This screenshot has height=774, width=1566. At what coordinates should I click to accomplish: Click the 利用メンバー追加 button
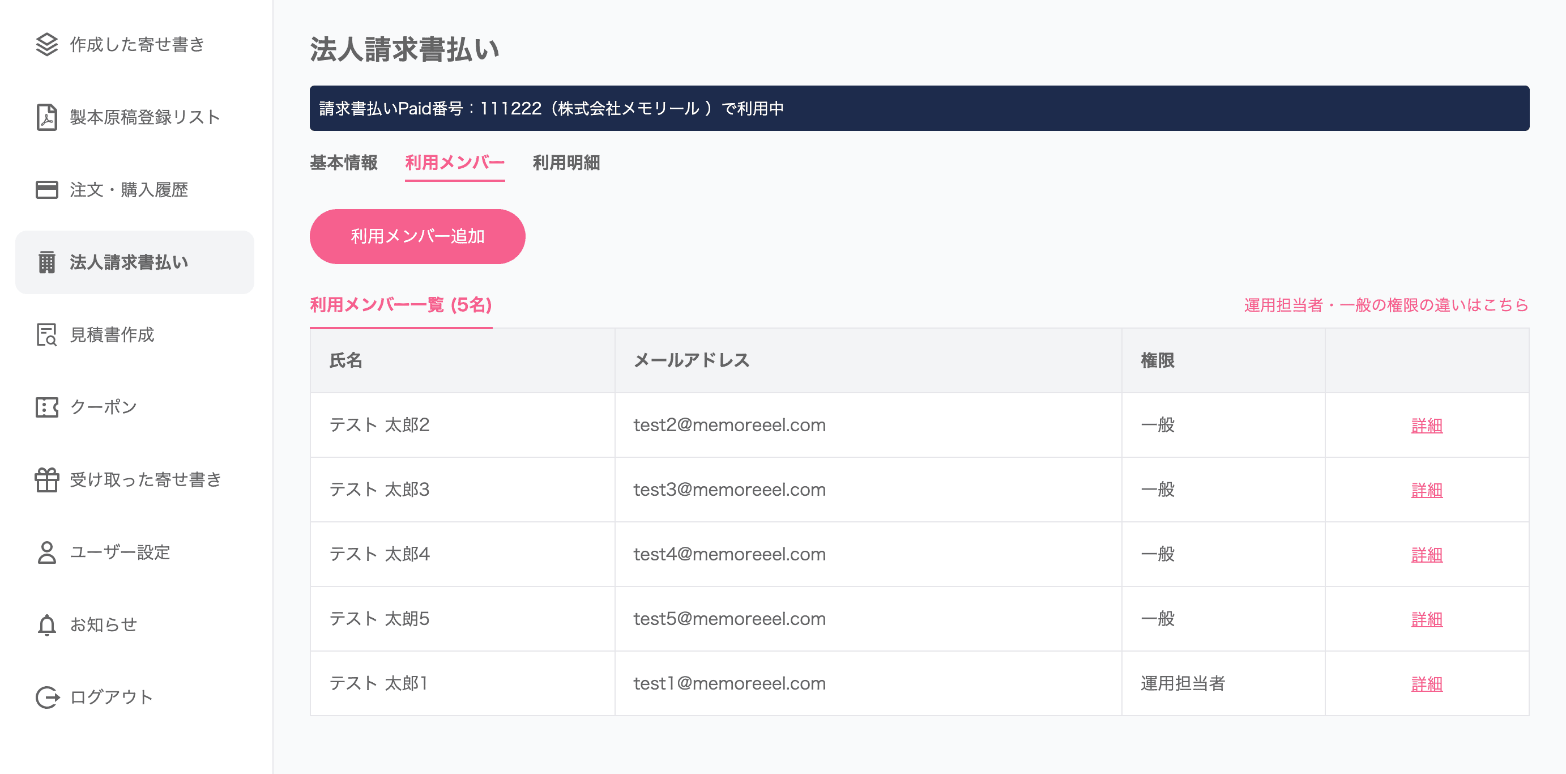417,236
